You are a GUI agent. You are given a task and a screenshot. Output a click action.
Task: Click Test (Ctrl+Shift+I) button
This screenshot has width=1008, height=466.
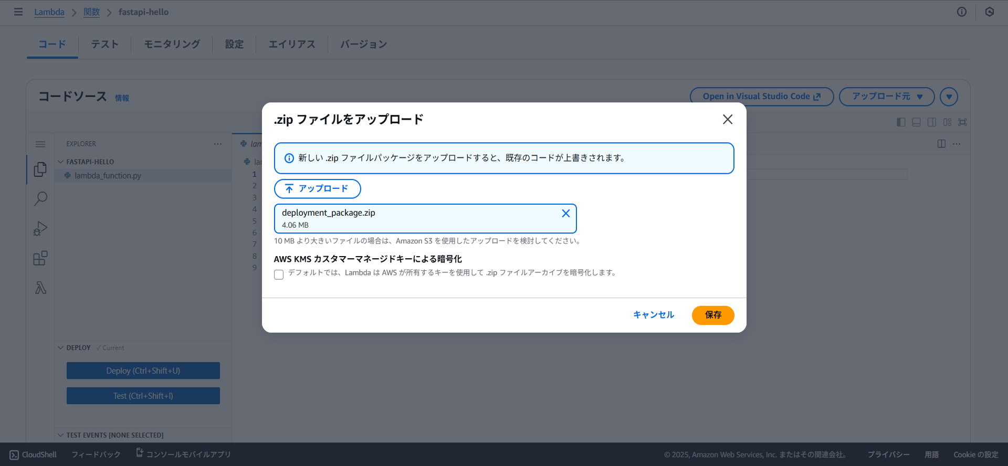pyautogui.click(x=143, y=396)
